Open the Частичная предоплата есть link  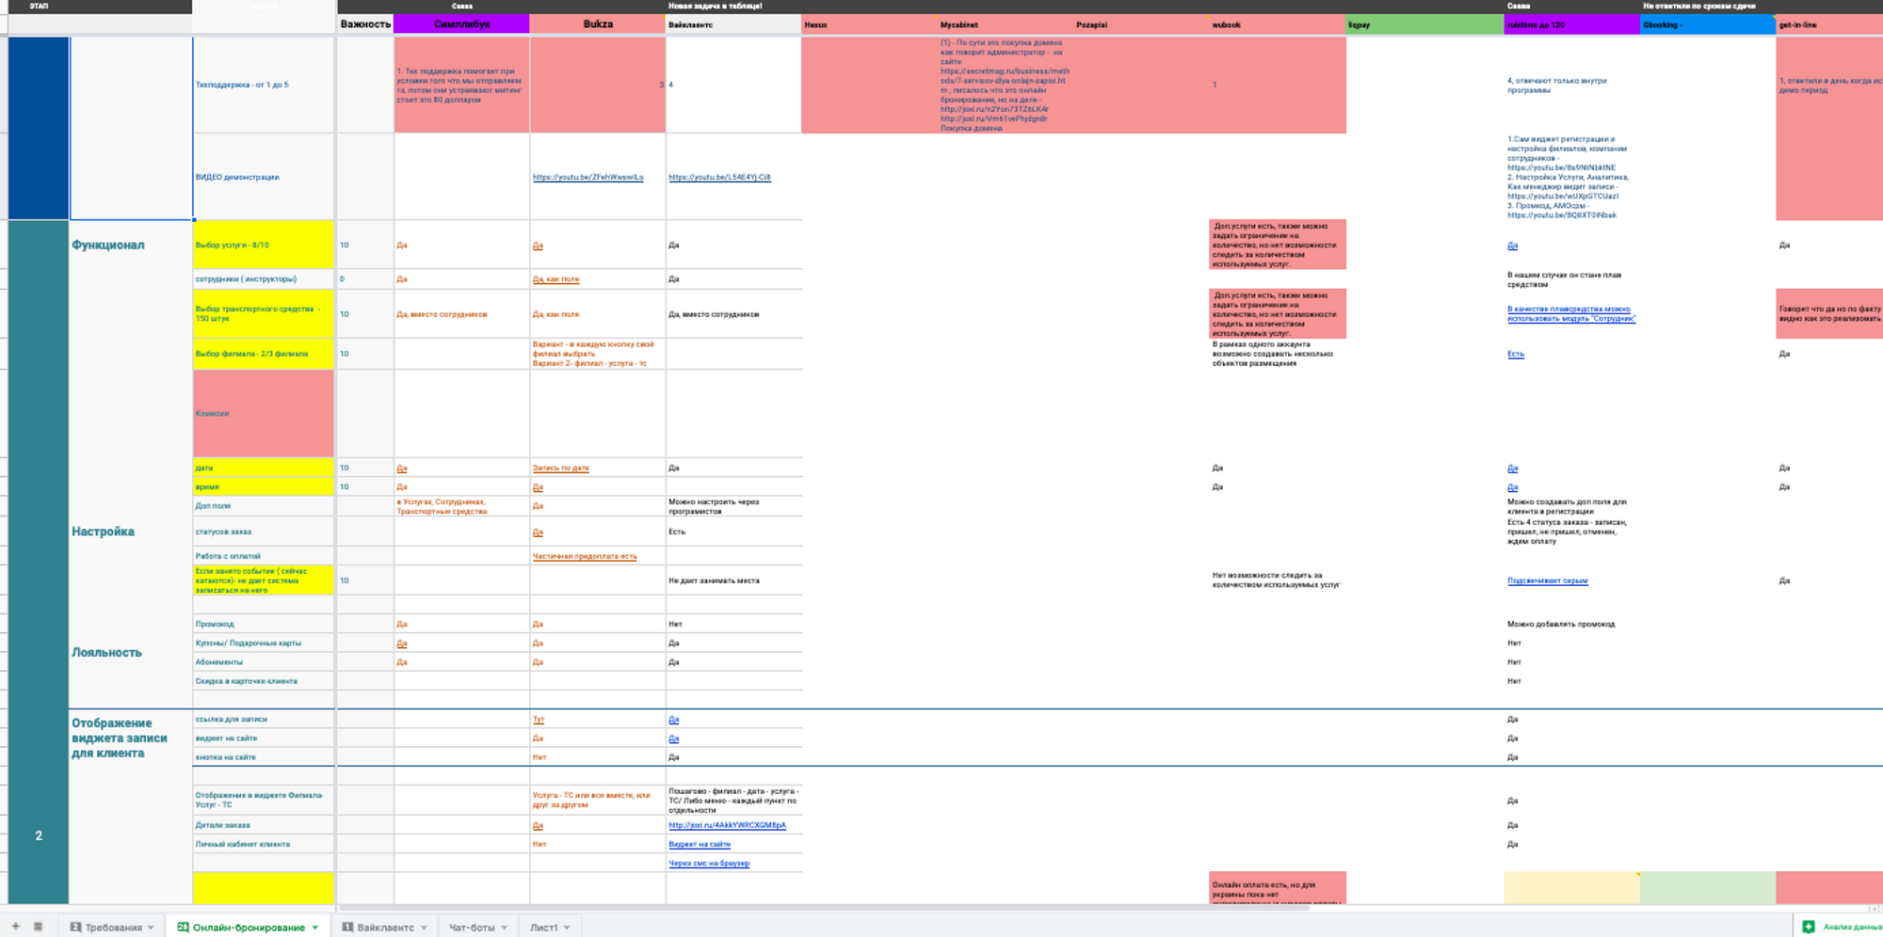tap(584, 556)
